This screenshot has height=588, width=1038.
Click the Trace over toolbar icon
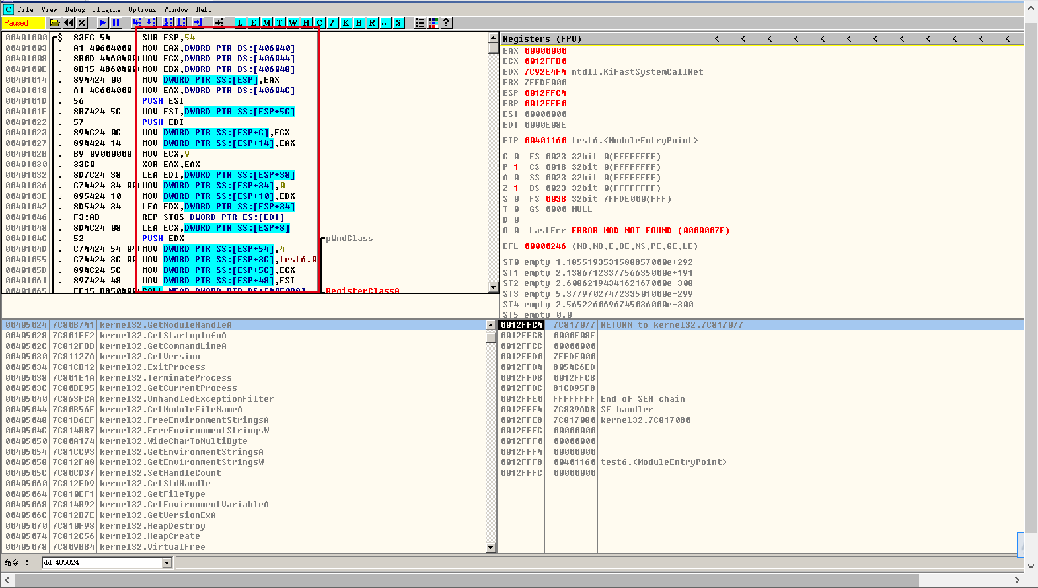pyautogui.click(x=181, y=22)
